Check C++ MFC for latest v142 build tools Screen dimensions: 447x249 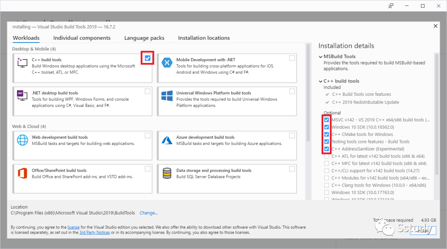(x=327, y=164)
